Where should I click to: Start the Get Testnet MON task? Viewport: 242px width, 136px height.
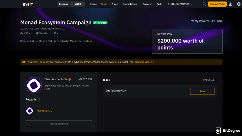202,91
